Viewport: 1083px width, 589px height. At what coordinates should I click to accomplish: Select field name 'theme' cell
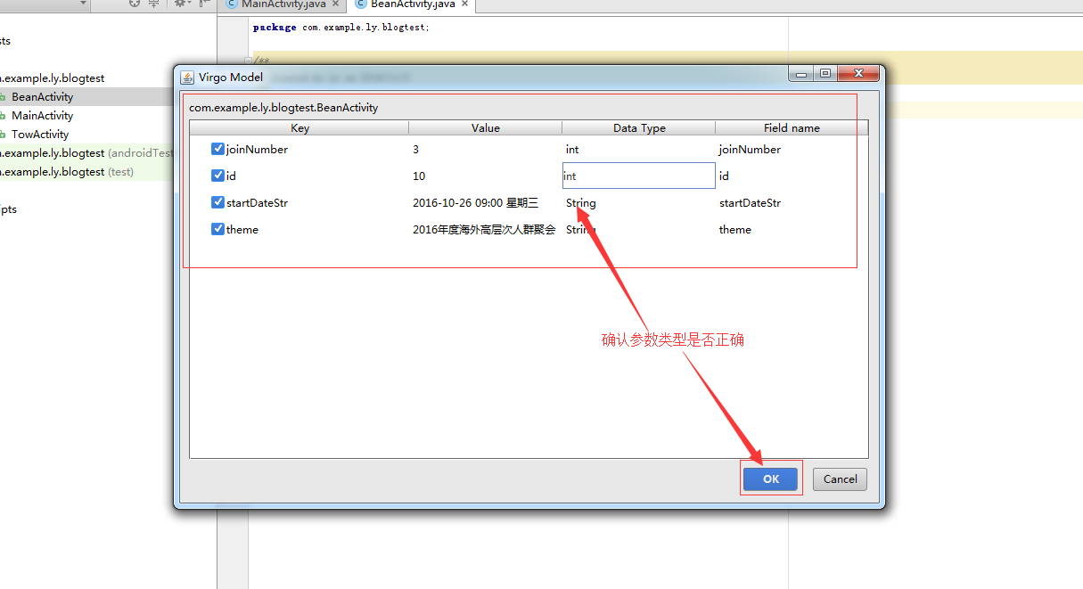792,229
